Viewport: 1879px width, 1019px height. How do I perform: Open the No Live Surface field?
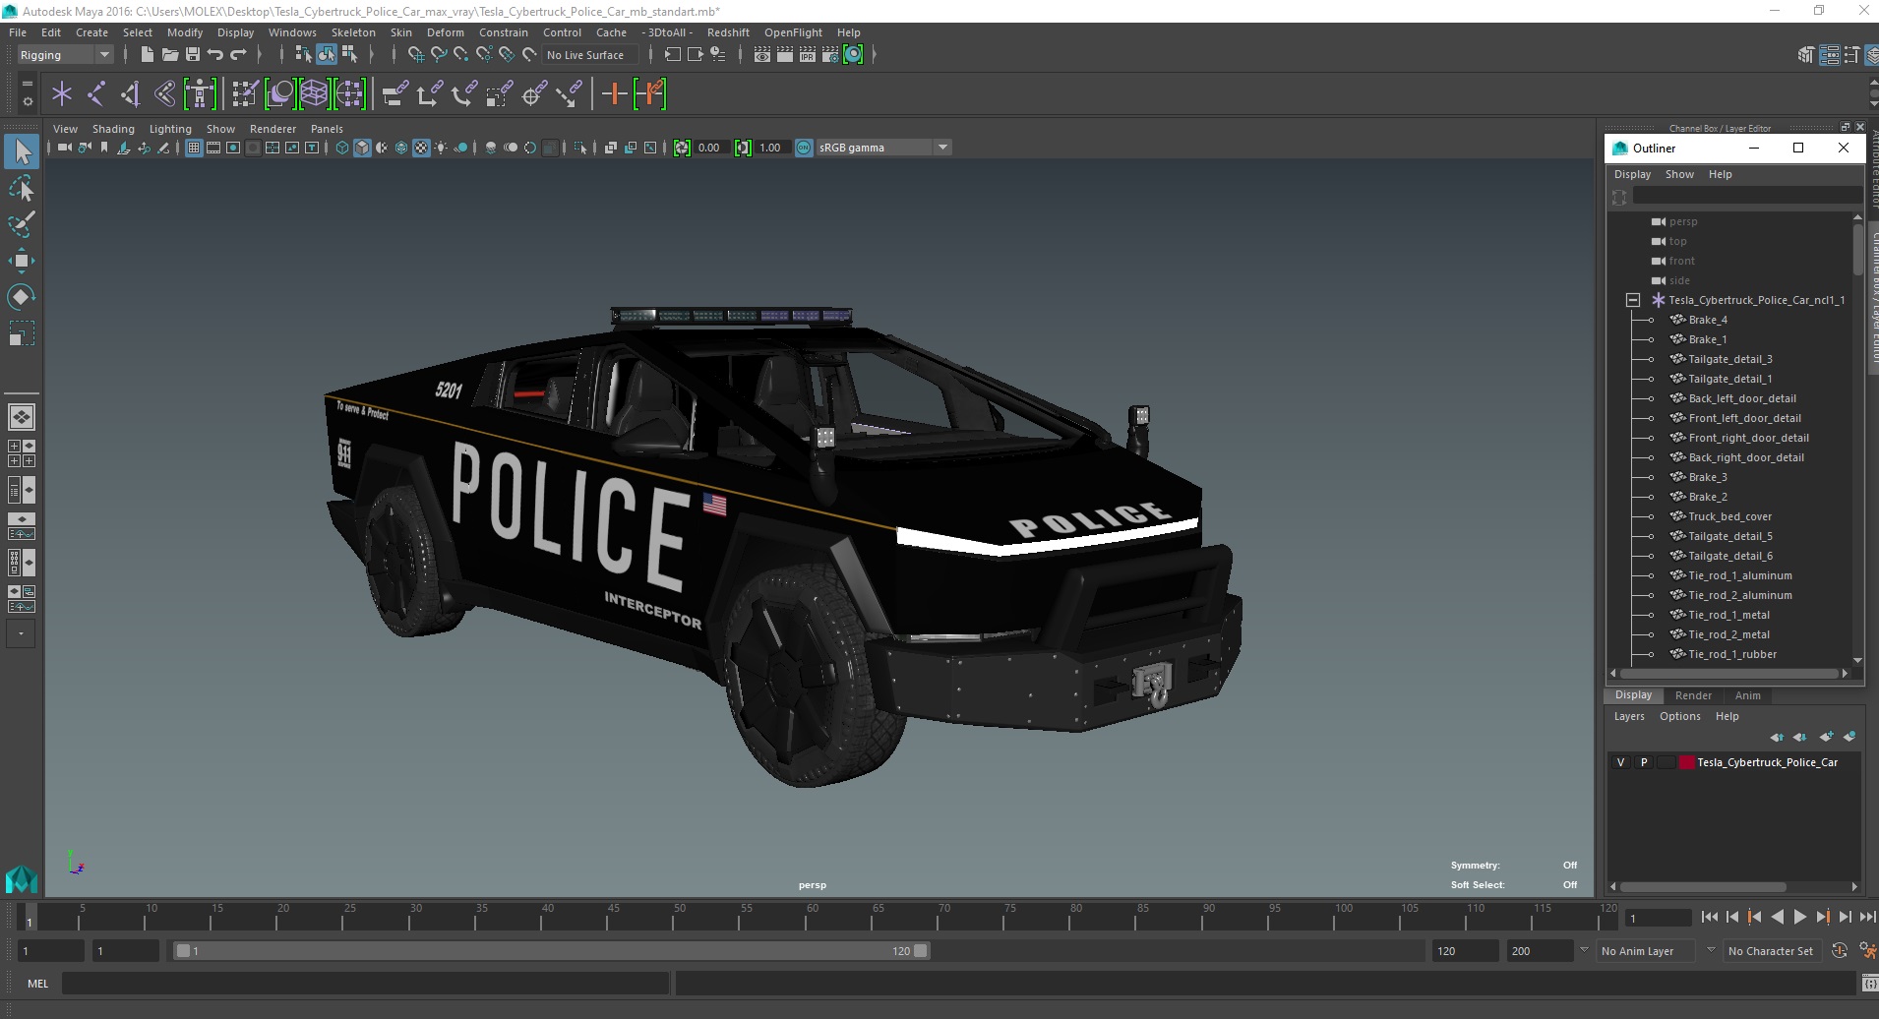[589, 55]
